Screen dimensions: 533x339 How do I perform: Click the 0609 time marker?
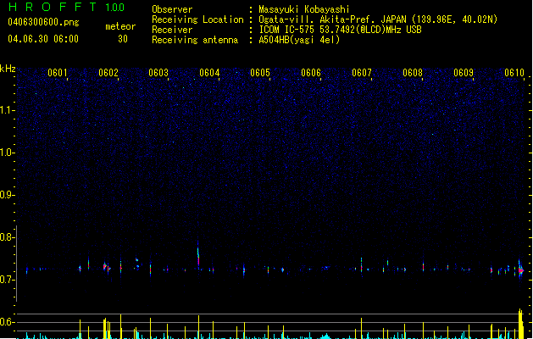pos(464,73)
